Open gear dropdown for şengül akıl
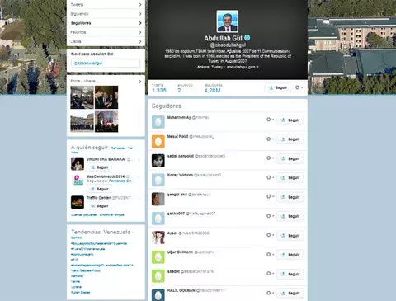Screen dimensions: 396x301 [x=270, y=196]
